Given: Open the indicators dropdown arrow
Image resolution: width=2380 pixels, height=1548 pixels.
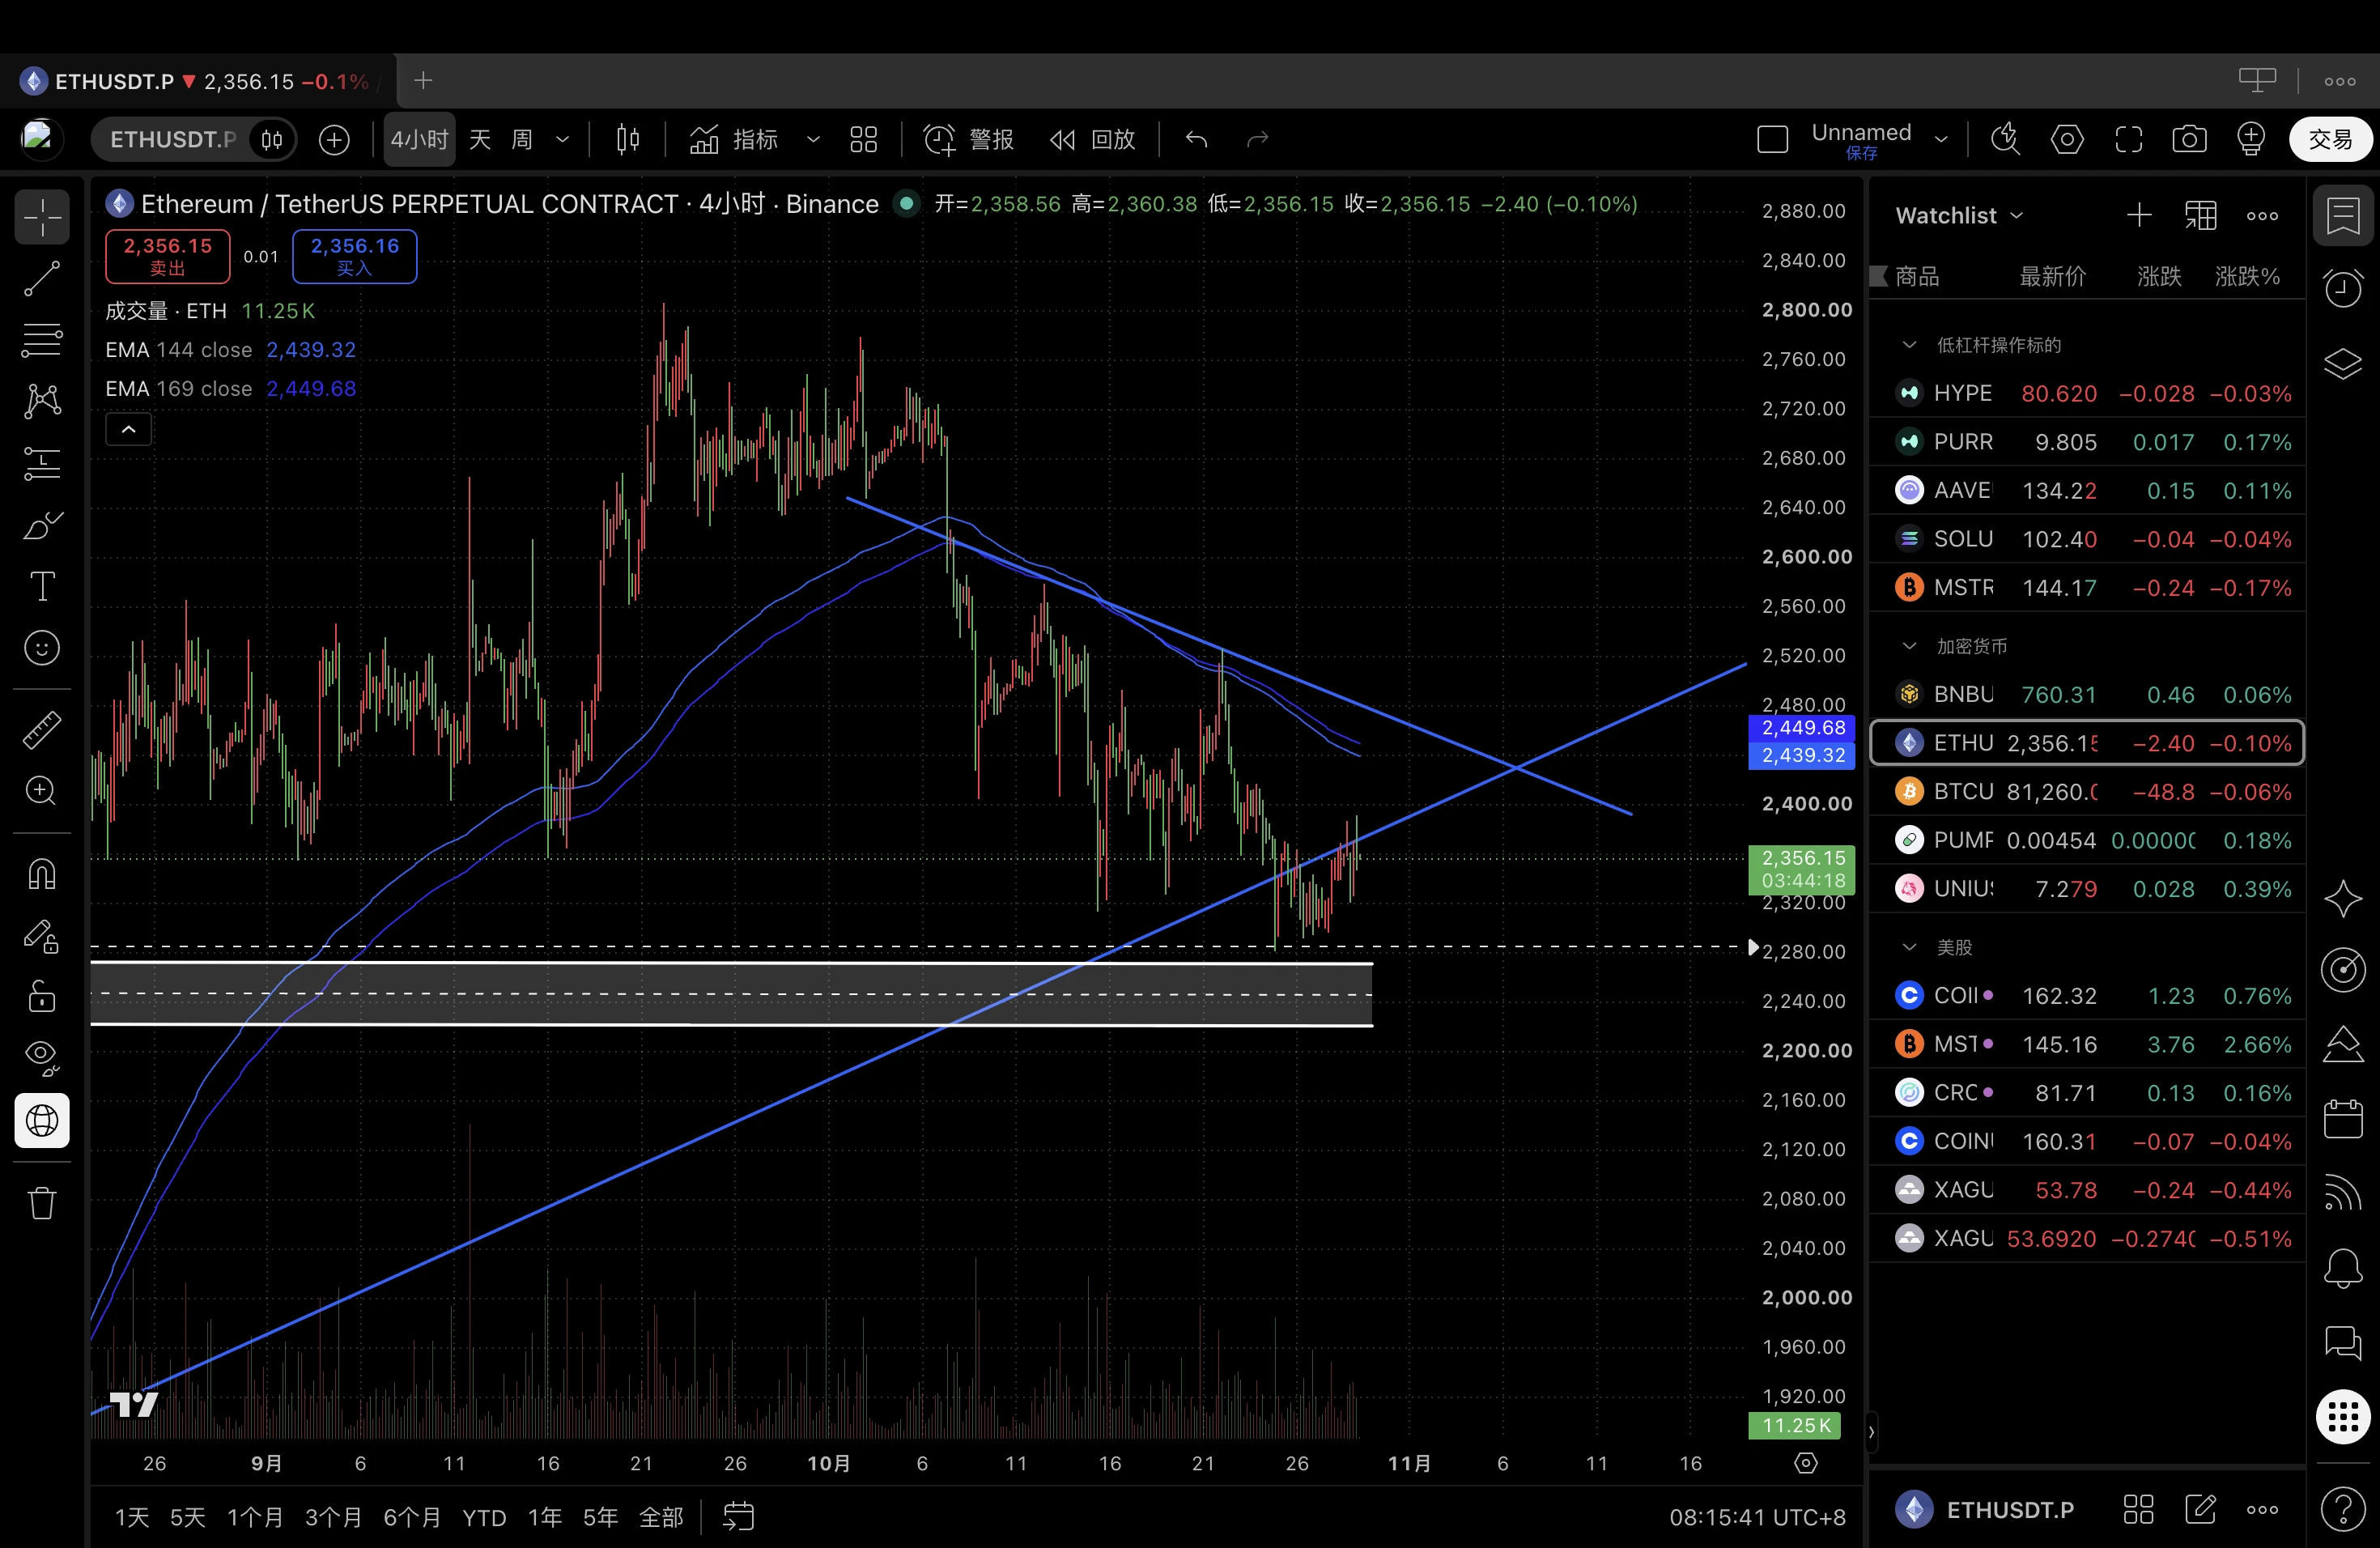Looking at the screenshot, I should coord(813,139).
